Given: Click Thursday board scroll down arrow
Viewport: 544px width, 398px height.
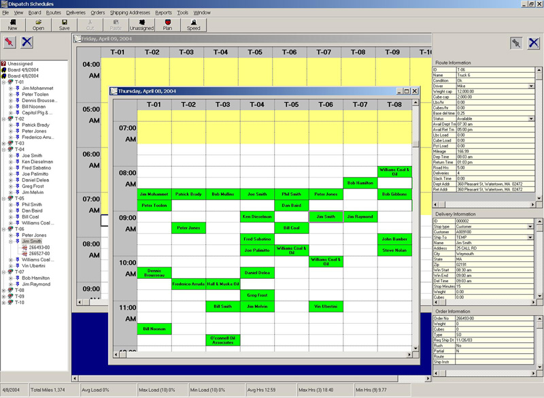Looking at the screenshot, I should [415, 348].
